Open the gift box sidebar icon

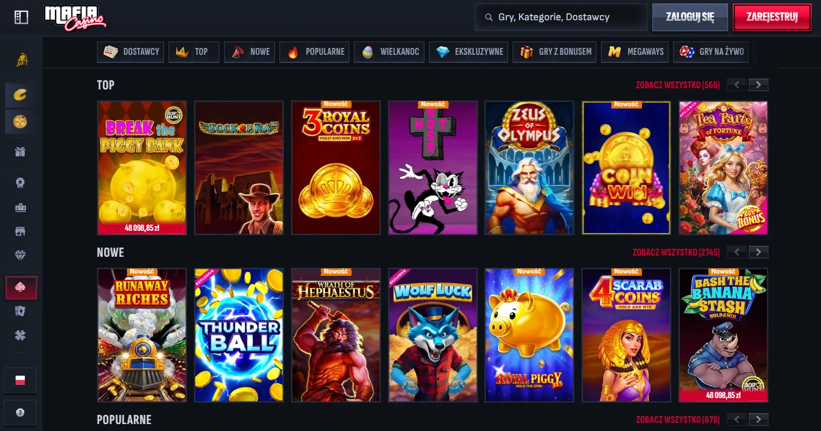pyautogui.click(x=21, y=152)
